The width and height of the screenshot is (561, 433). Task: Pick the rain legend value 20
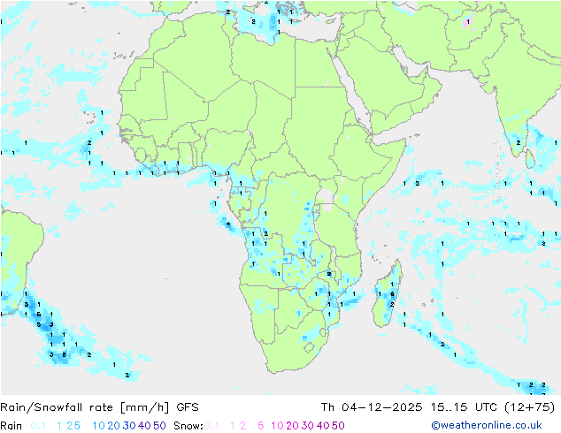click(114, 426)
